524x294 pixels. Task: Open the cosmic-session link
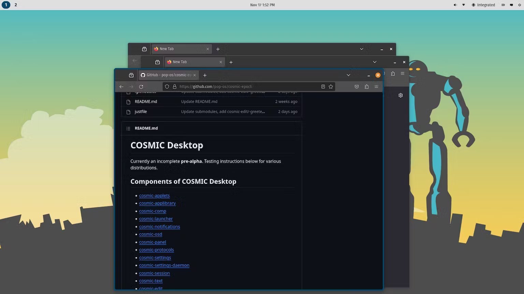point(154,273)
